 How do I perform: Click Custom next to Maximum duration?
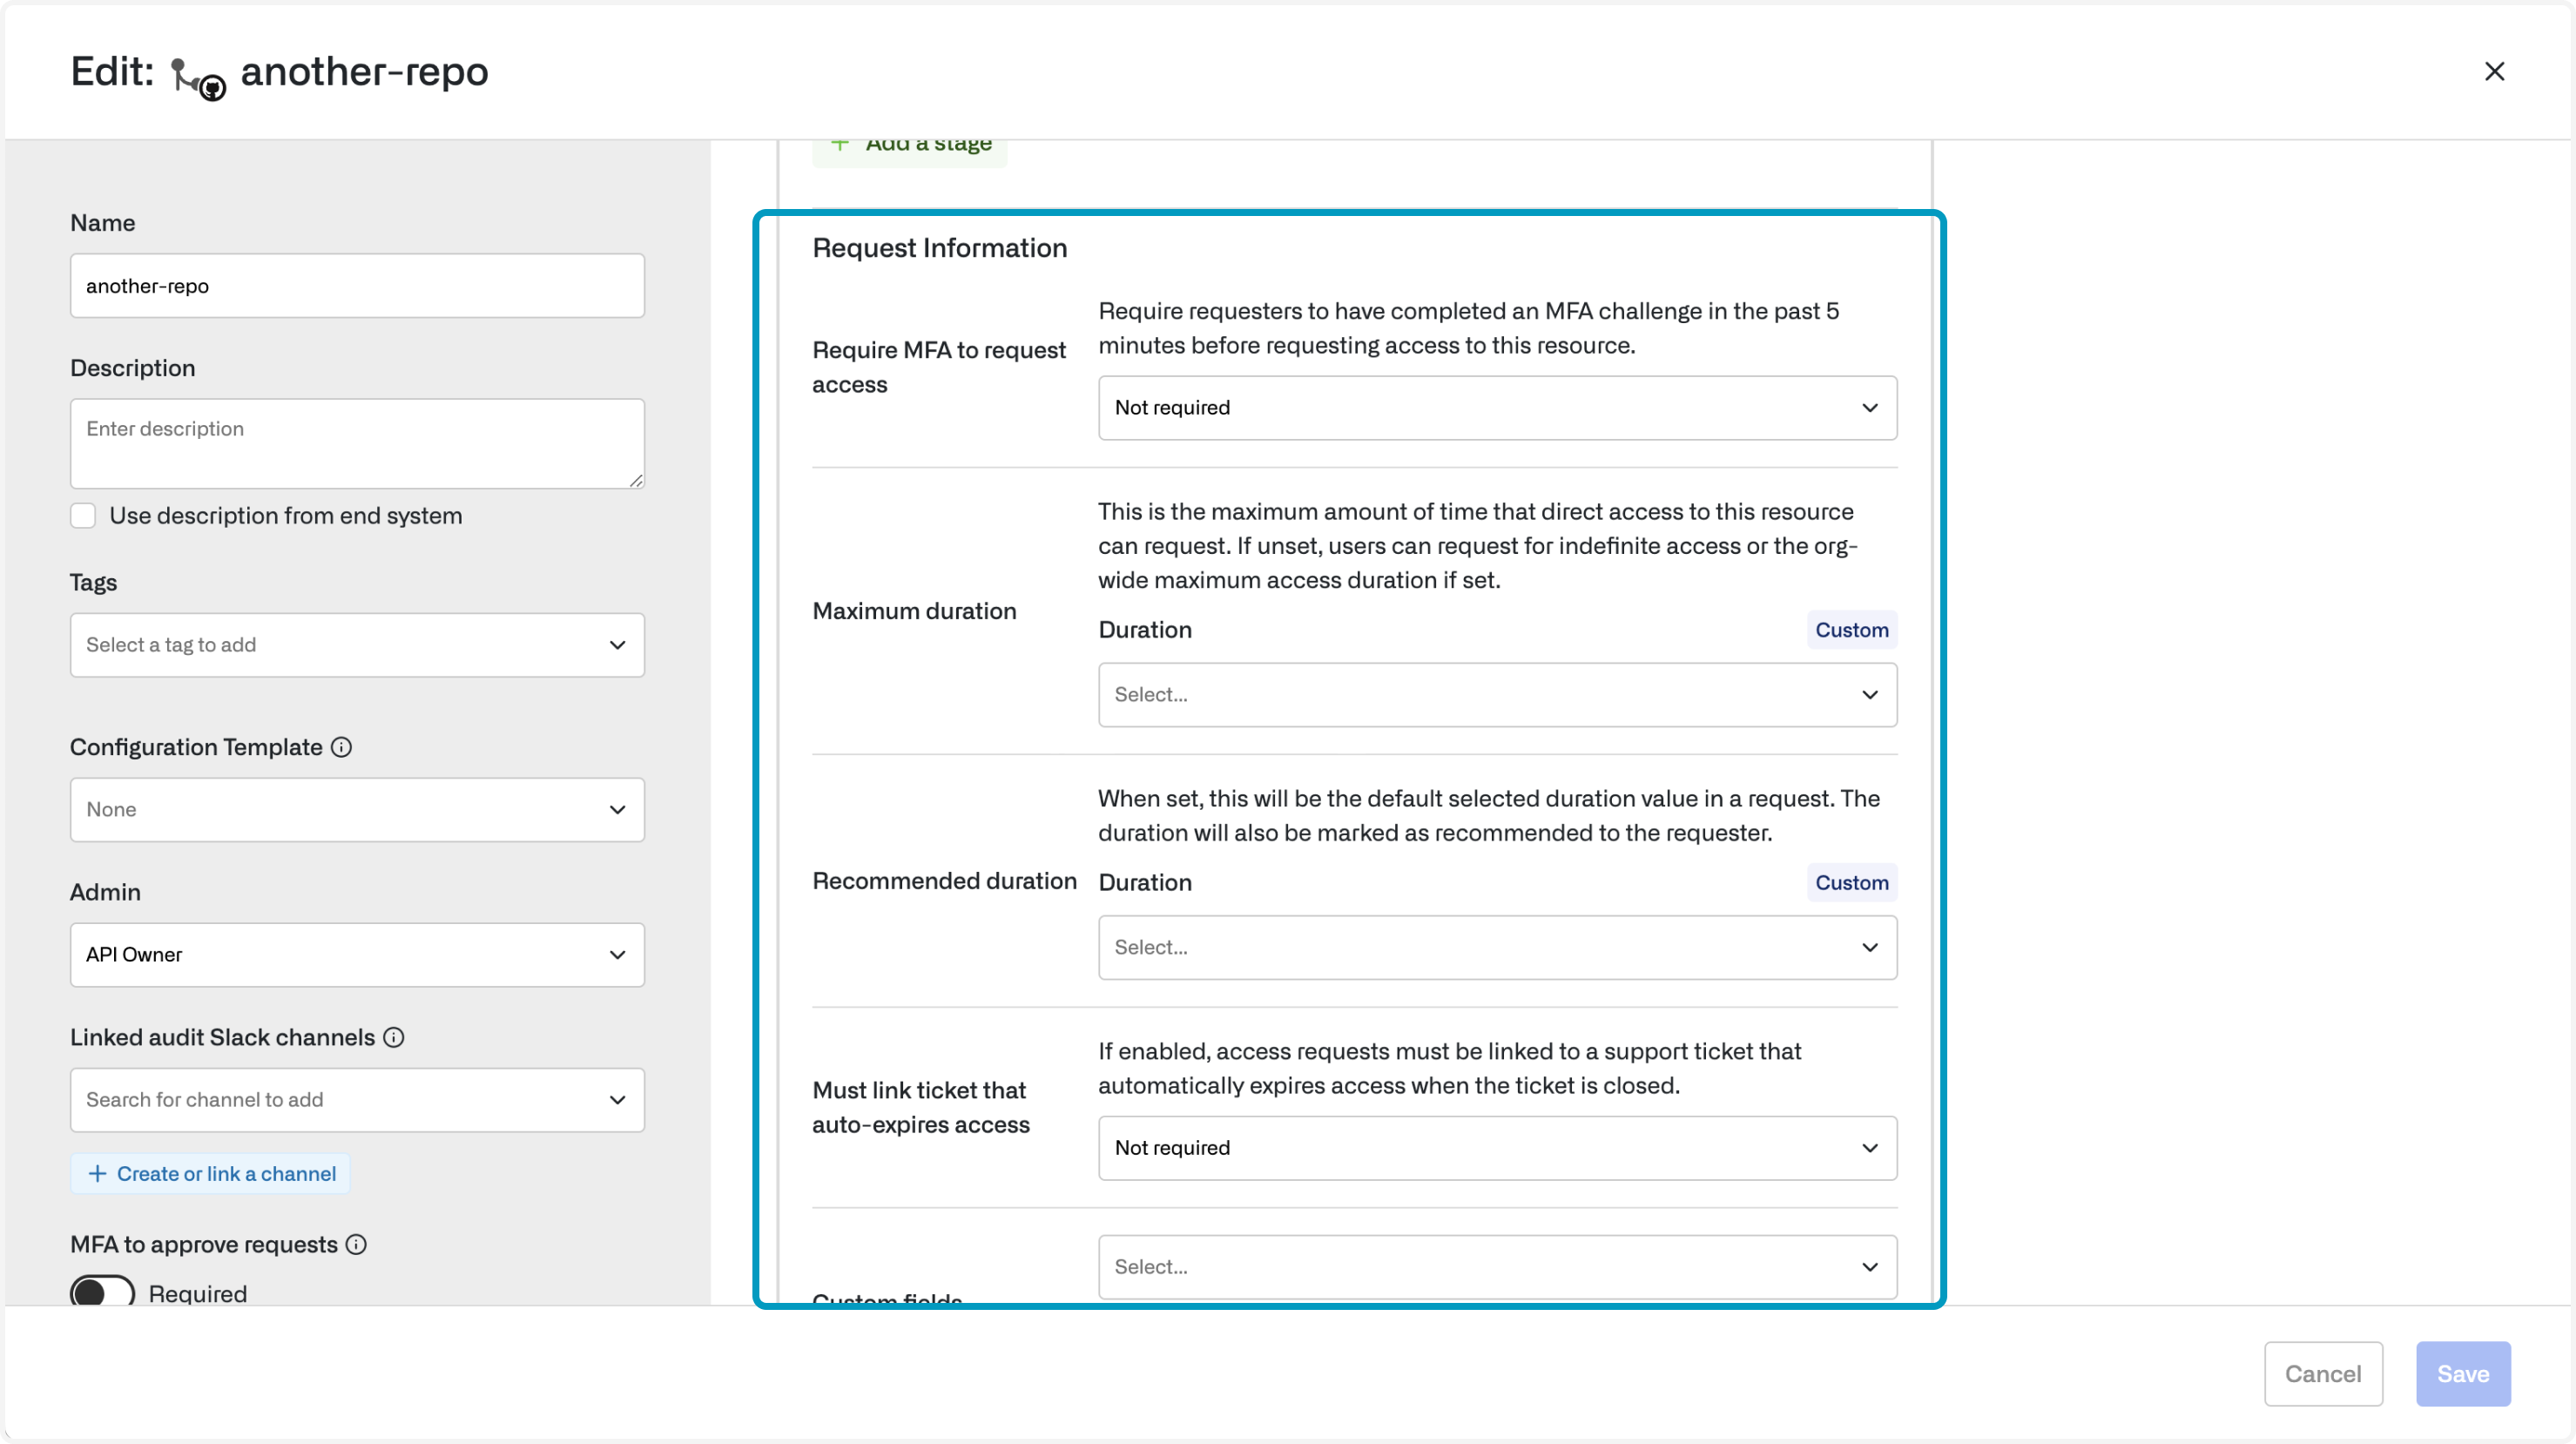(1851, 630)
